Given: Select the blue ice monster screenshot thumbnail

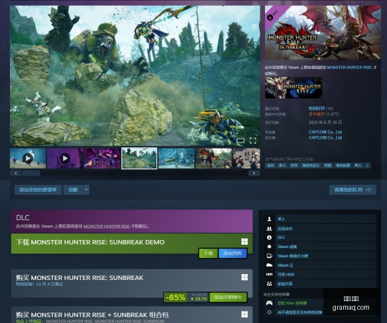Looking at the screenshot, I should tap(176, 159).
